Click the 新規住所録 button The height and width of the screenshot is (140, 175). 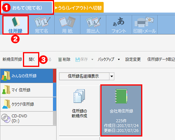(x=12, y=59)
